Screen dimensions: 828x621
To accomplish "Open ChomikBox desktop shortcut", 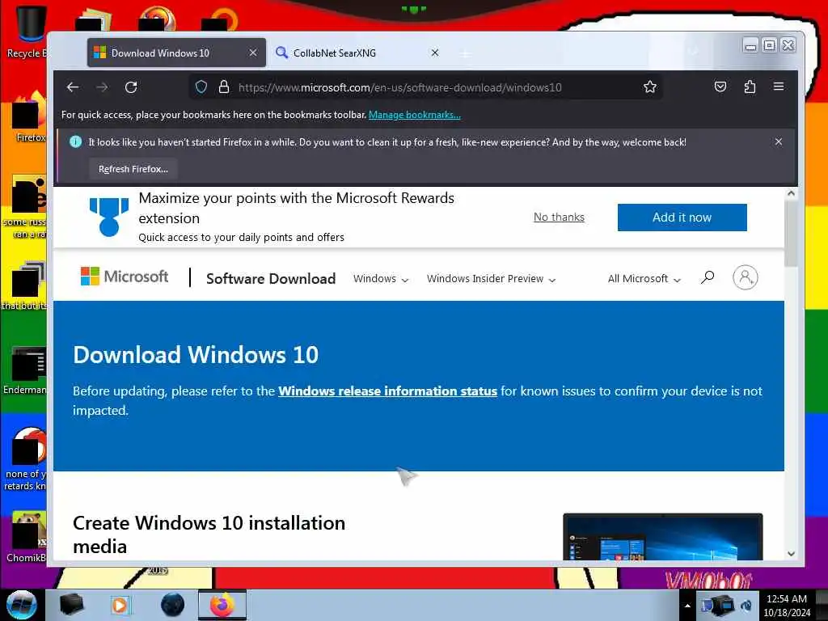I will pyautogui.click(x=27, y=536).
